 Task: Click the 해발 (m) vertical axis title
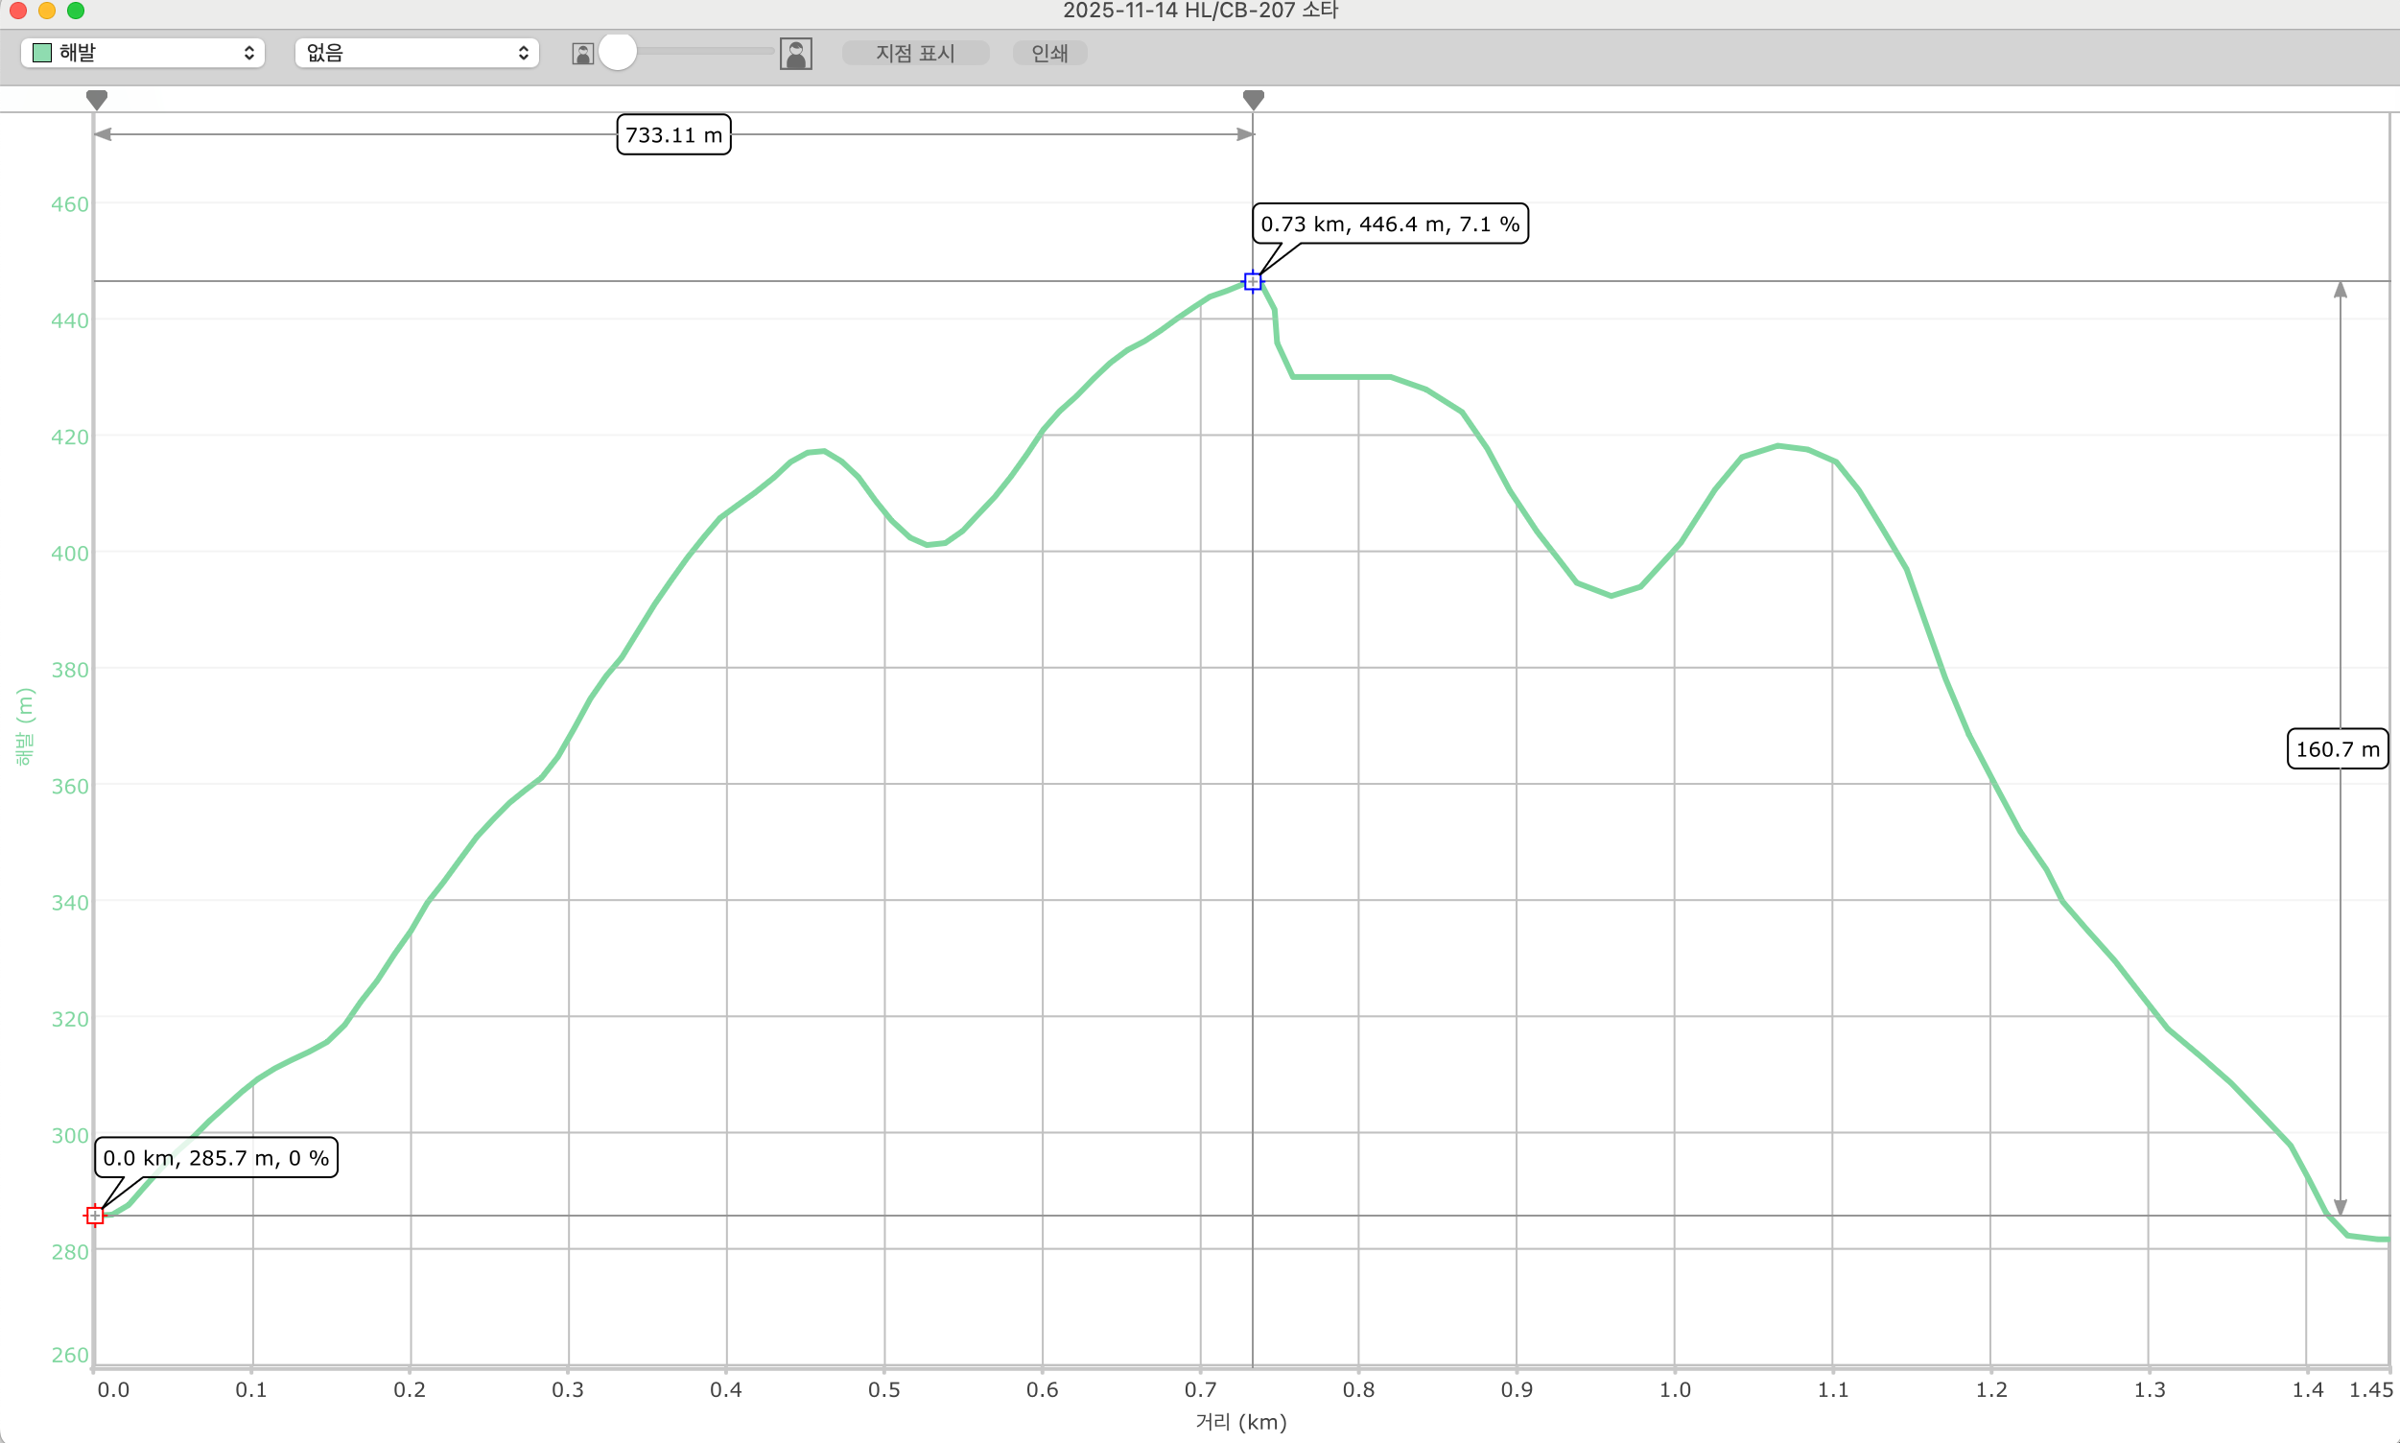click(x=25, y=726)
